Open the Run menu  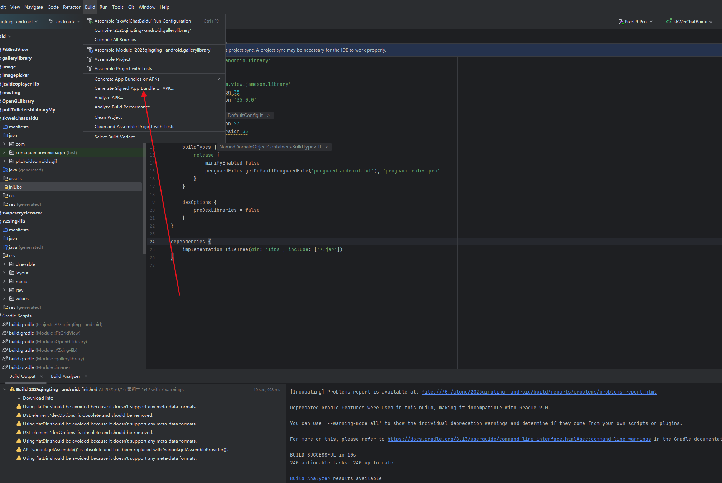(104, 7)
